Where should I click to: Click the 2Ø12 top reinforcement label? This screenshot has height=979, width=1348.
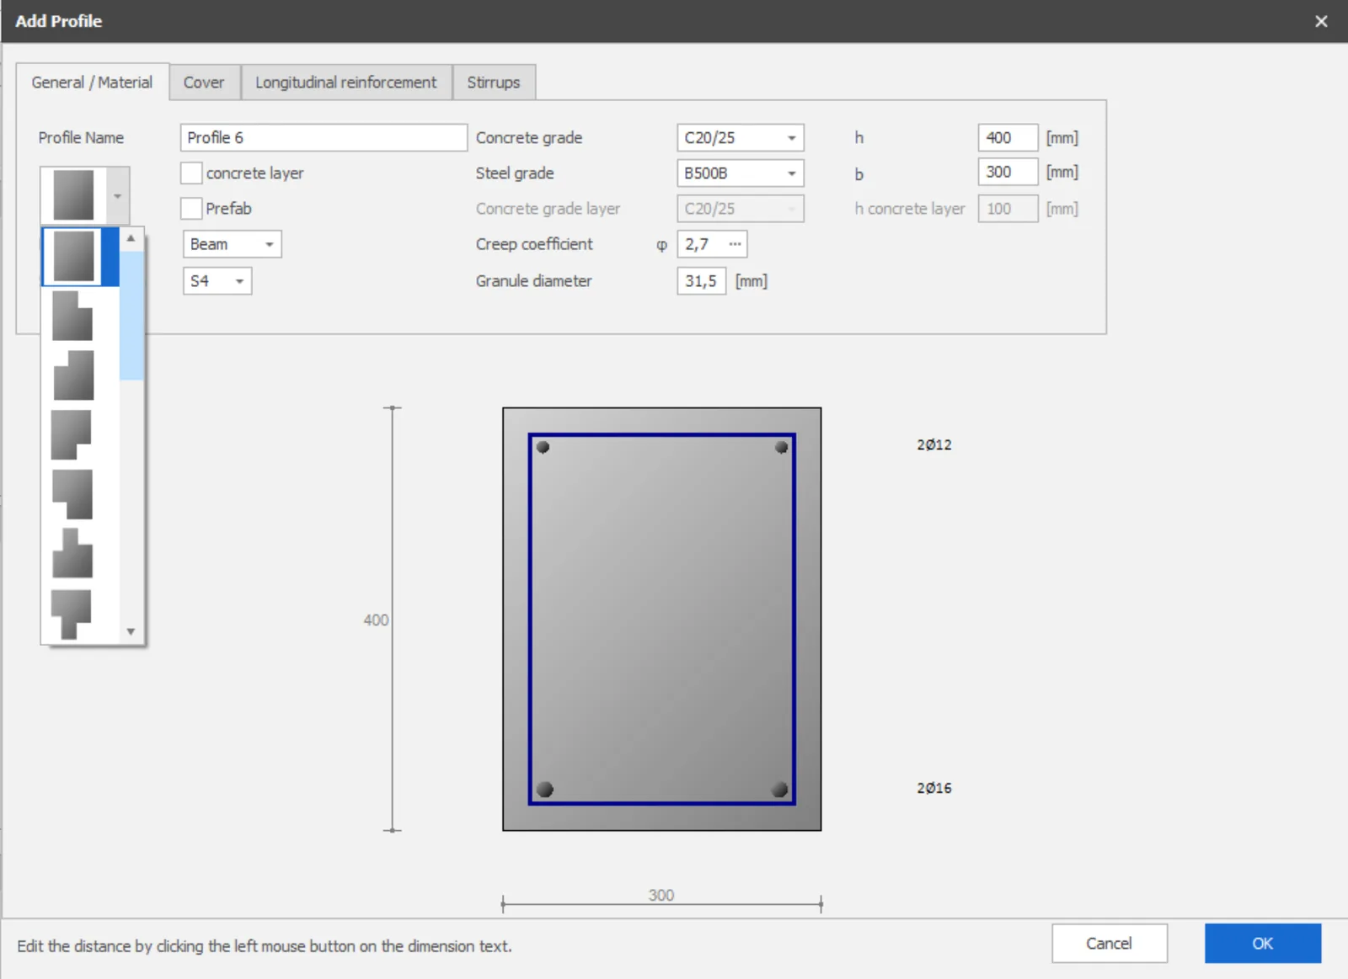pyautogui.click(x=934, y=444)
